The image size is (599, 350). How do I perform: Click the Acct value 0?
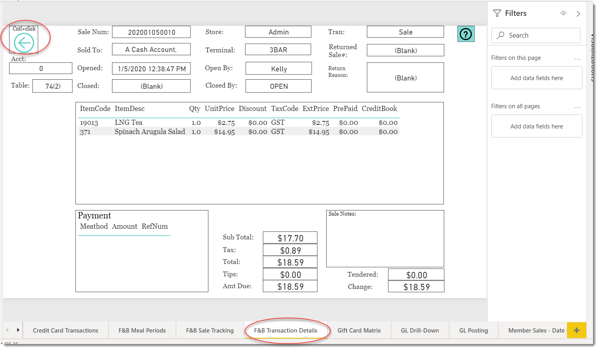[41, 68]
